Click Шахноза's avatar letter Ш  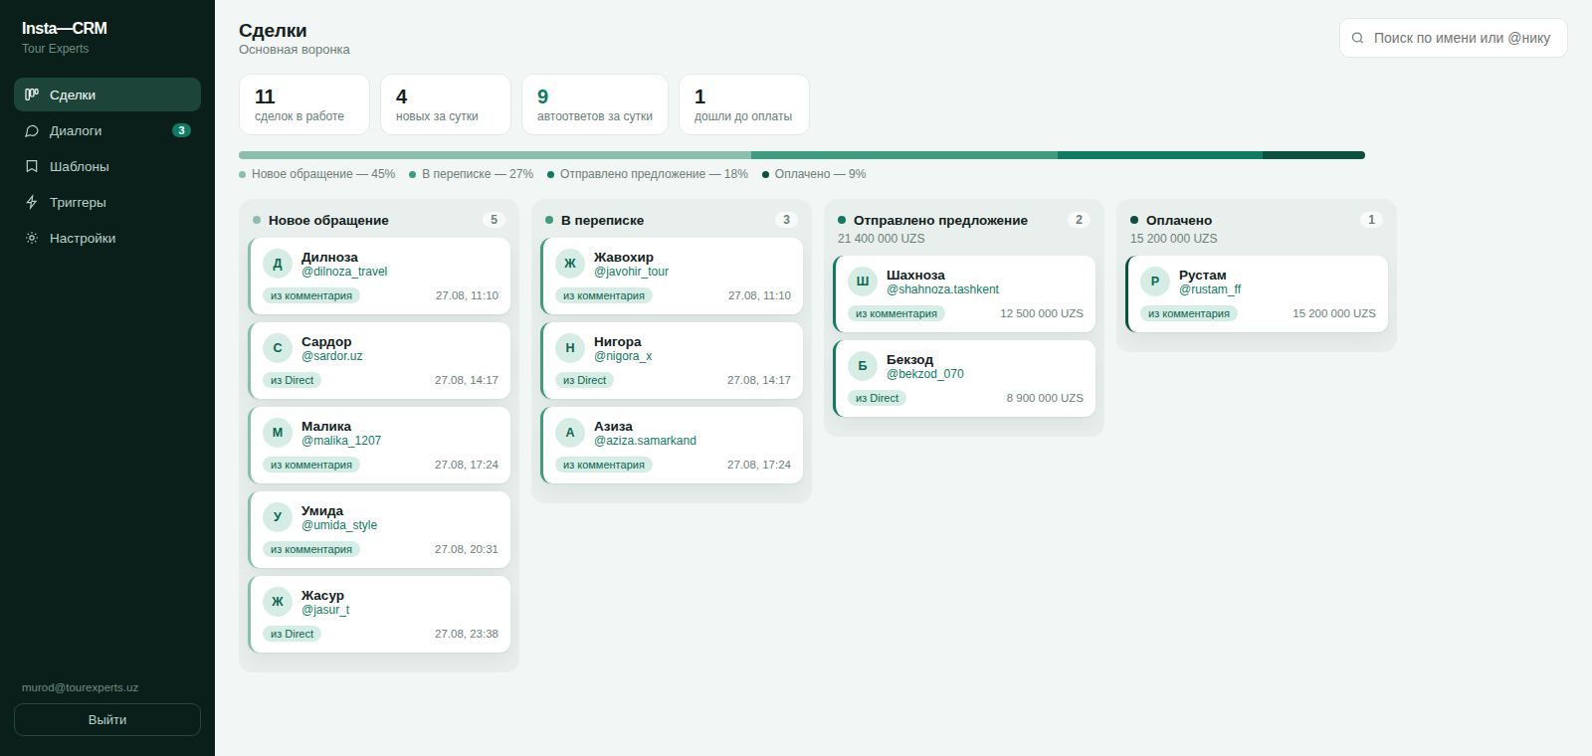tap(863, 282)
